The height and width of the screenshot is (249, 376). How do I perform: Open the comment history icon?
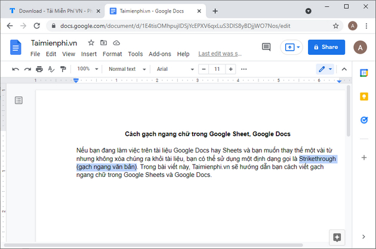tap(266, 47)
